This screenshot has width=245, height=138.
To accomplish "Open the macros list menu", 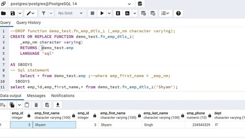I will click(x=165, y=13).
